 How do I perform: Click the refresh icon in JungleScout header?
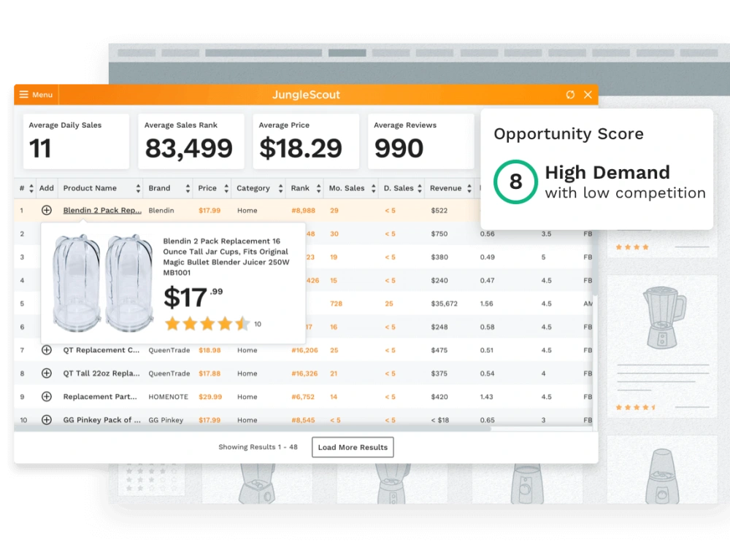tap(570, 94)
